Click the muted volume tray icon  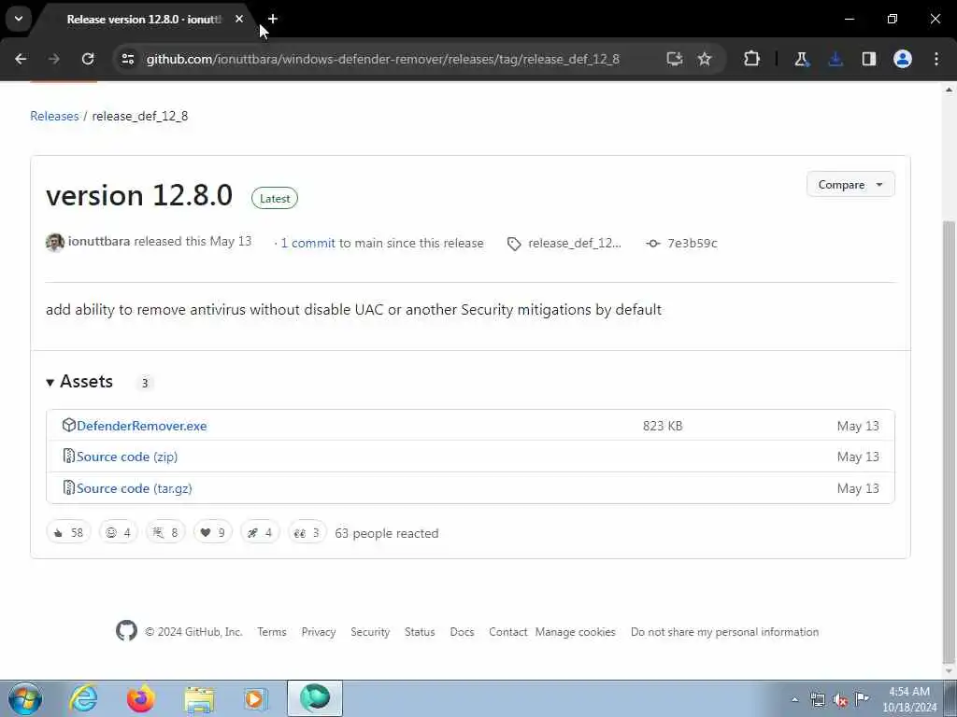point(840,700)
